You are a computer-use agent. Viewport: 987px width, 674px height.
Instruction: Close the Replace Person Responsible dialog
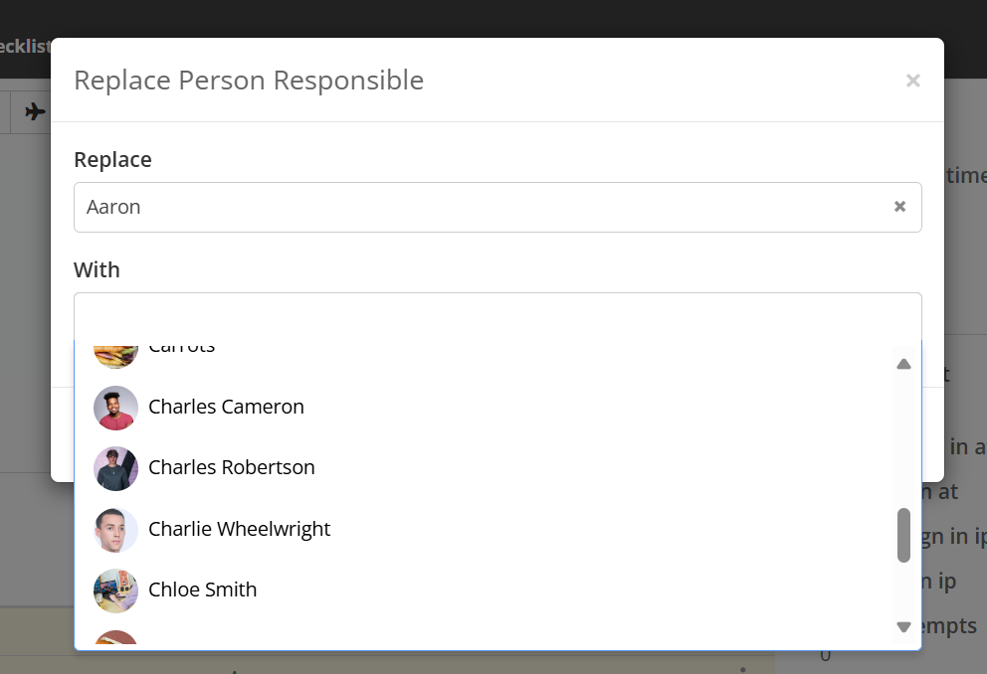[912, 81]
